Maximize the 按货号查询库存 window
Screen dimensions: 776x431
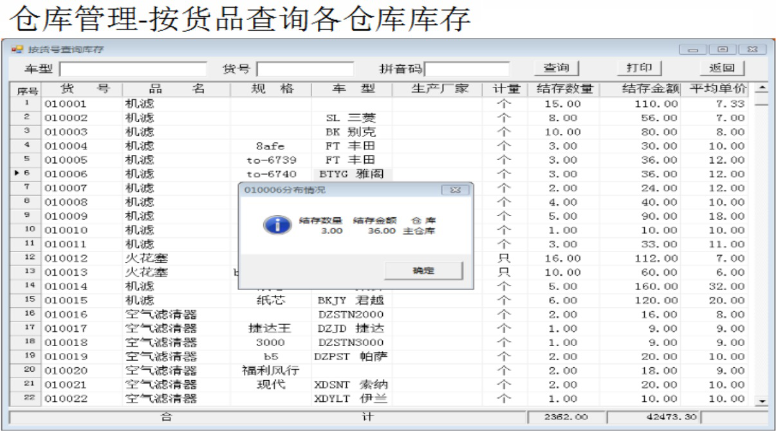(x=723, y=50)
